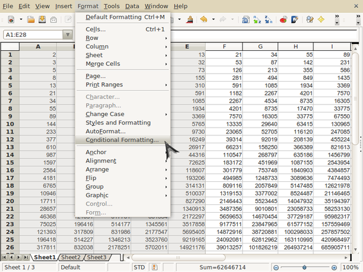This screenshot has width=363, height=272.
Task: Click the Sort Descending icon
Action: tap(268, 20)
